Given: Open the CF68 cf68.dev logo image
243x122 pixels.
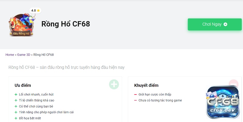Looking at the screenshot, I should point(223,102).
